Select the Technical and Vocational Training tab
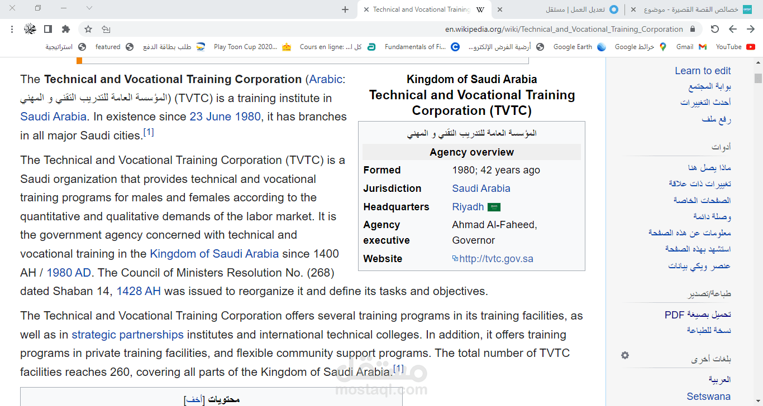Viewport: 763px width, 406px height. (x=425, y=9)
